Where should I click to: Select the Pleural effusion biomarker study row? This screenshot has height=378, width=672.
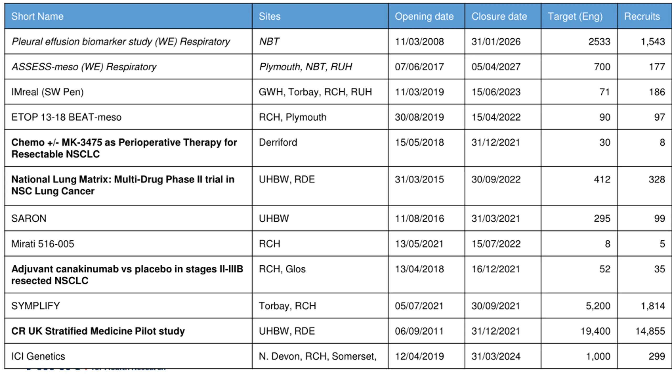coord(338,41)
